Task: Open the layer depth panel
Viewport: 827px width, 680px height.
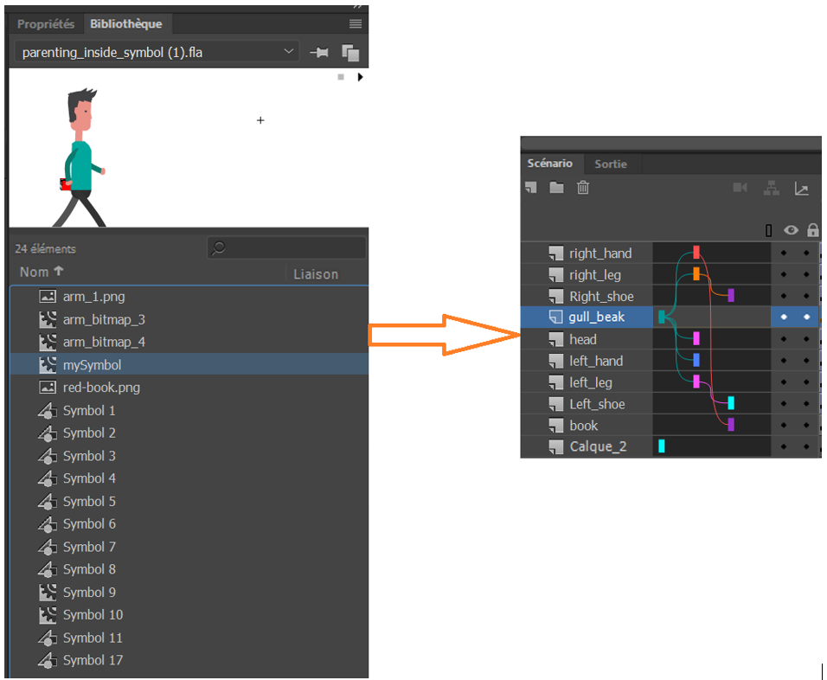Action: coord(802,188)
